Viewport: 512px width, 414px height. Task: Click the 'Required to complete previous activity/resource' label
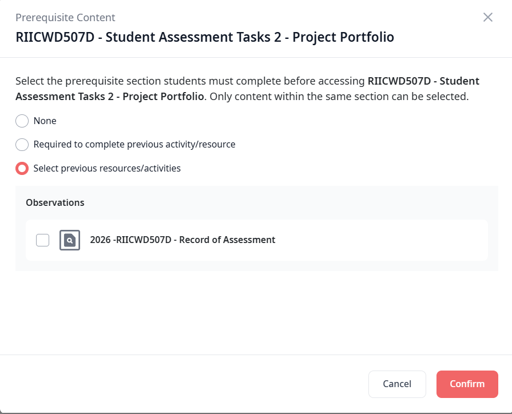(x=134, y=144)
